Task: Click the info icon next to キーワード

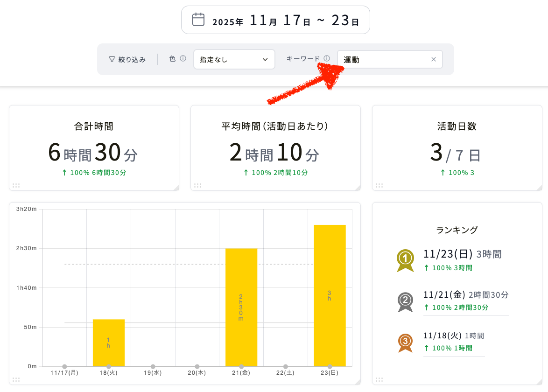Action: tap(326, 59)
